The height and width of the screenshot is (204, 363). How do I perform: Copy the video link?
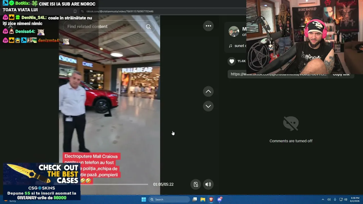click(341, 74)
